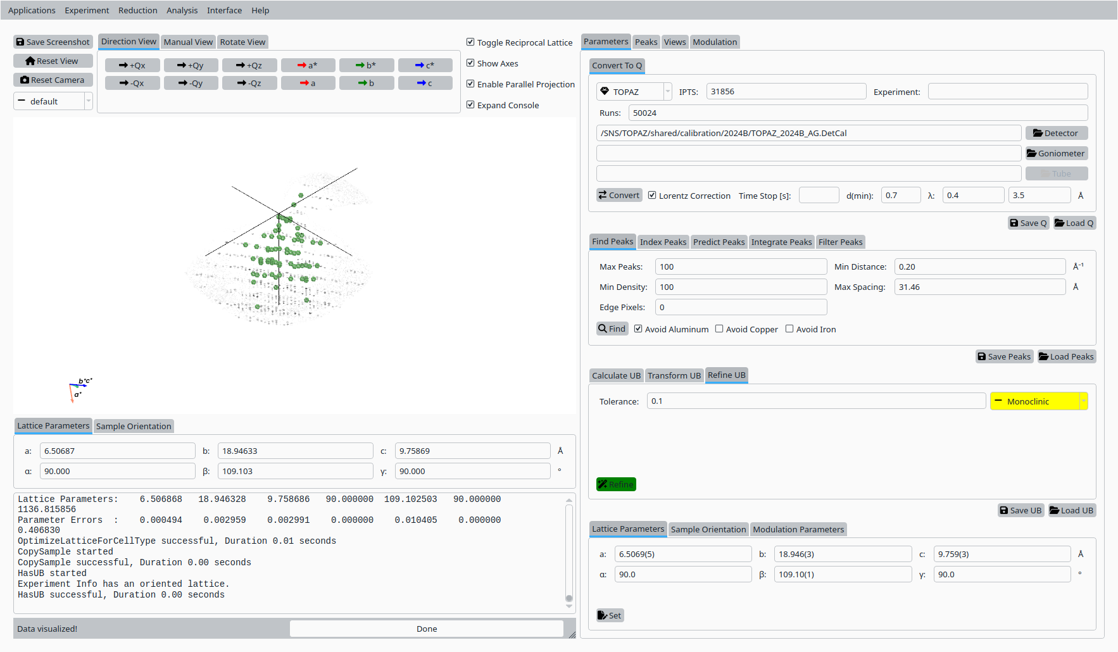Open the Detector calibration file browser

(1056, 133)
